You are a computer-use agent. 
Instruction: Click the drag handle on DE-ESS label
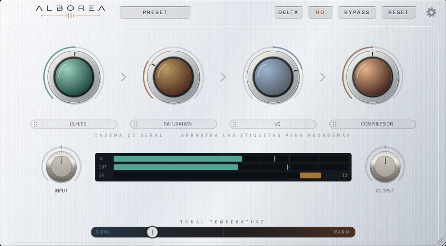(36, 124)
